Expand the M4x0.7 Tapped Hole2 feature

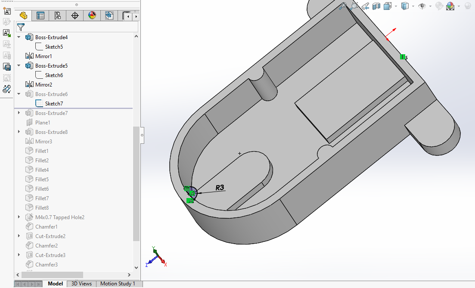click(x=19, y=217)
